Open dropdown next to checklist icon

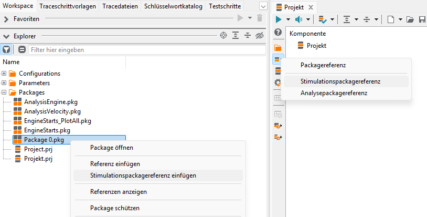pos(332,19)
